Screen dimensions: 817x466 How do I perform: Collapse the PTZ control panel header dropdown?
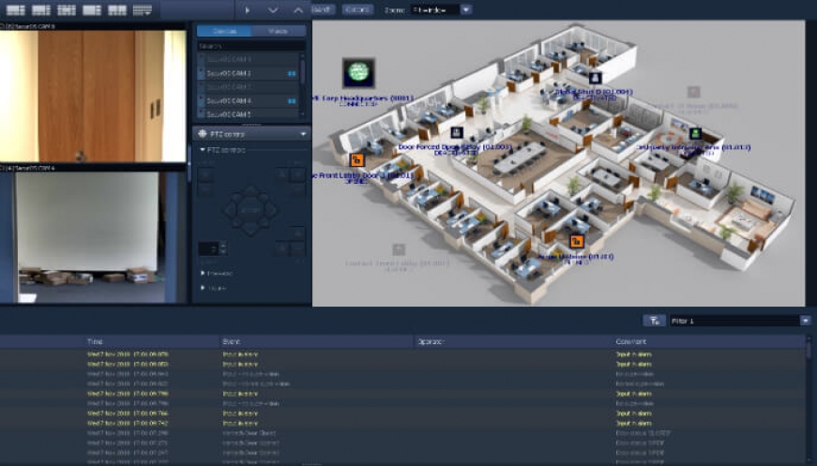[303, 134]
